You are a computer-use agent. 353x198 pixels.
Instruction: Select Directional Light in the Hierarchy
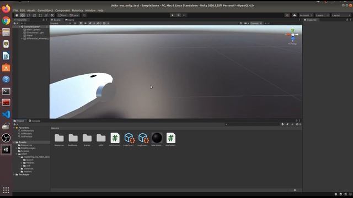pyautogui.click(x=35, y=32)
